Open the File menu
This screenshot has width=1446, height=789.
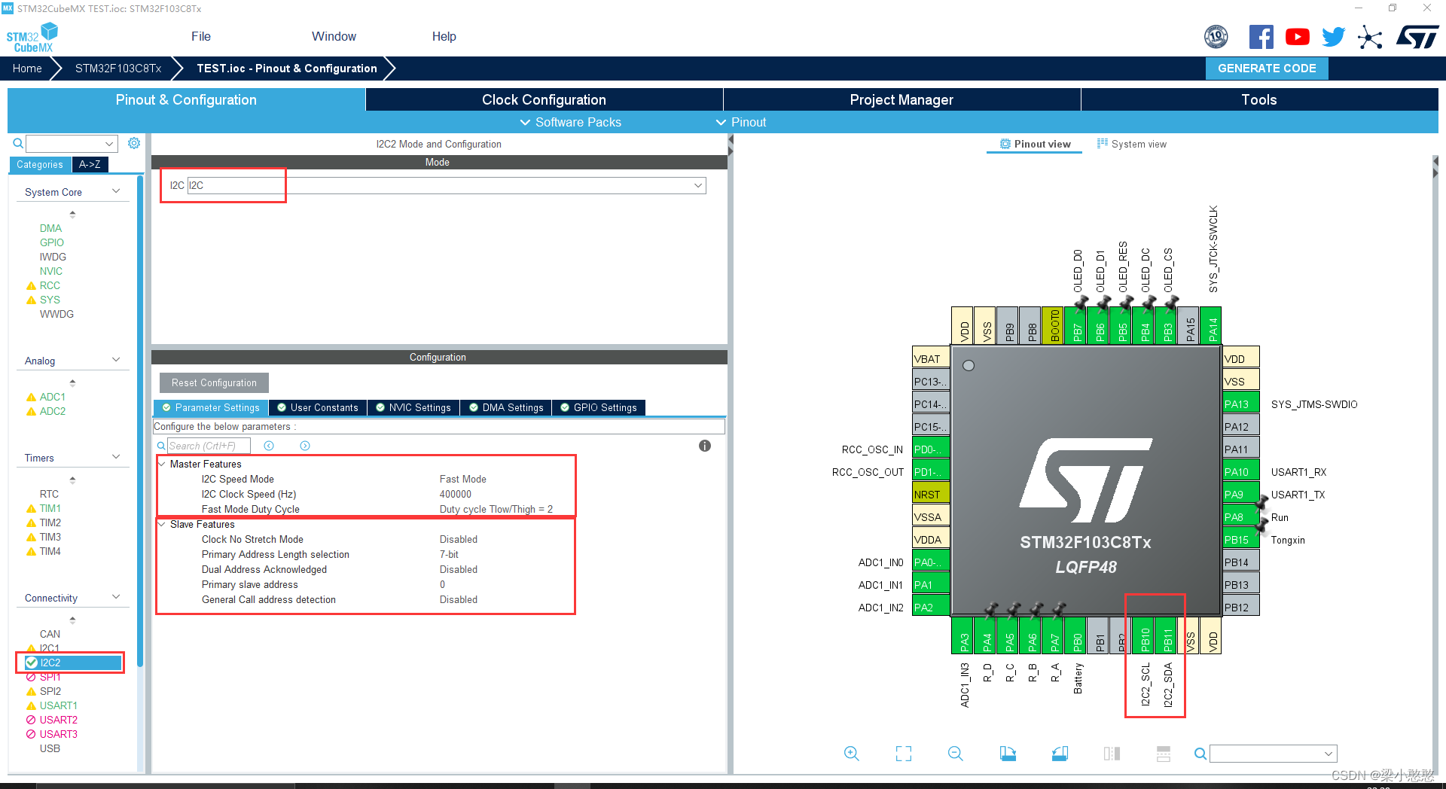click(201, 36)
